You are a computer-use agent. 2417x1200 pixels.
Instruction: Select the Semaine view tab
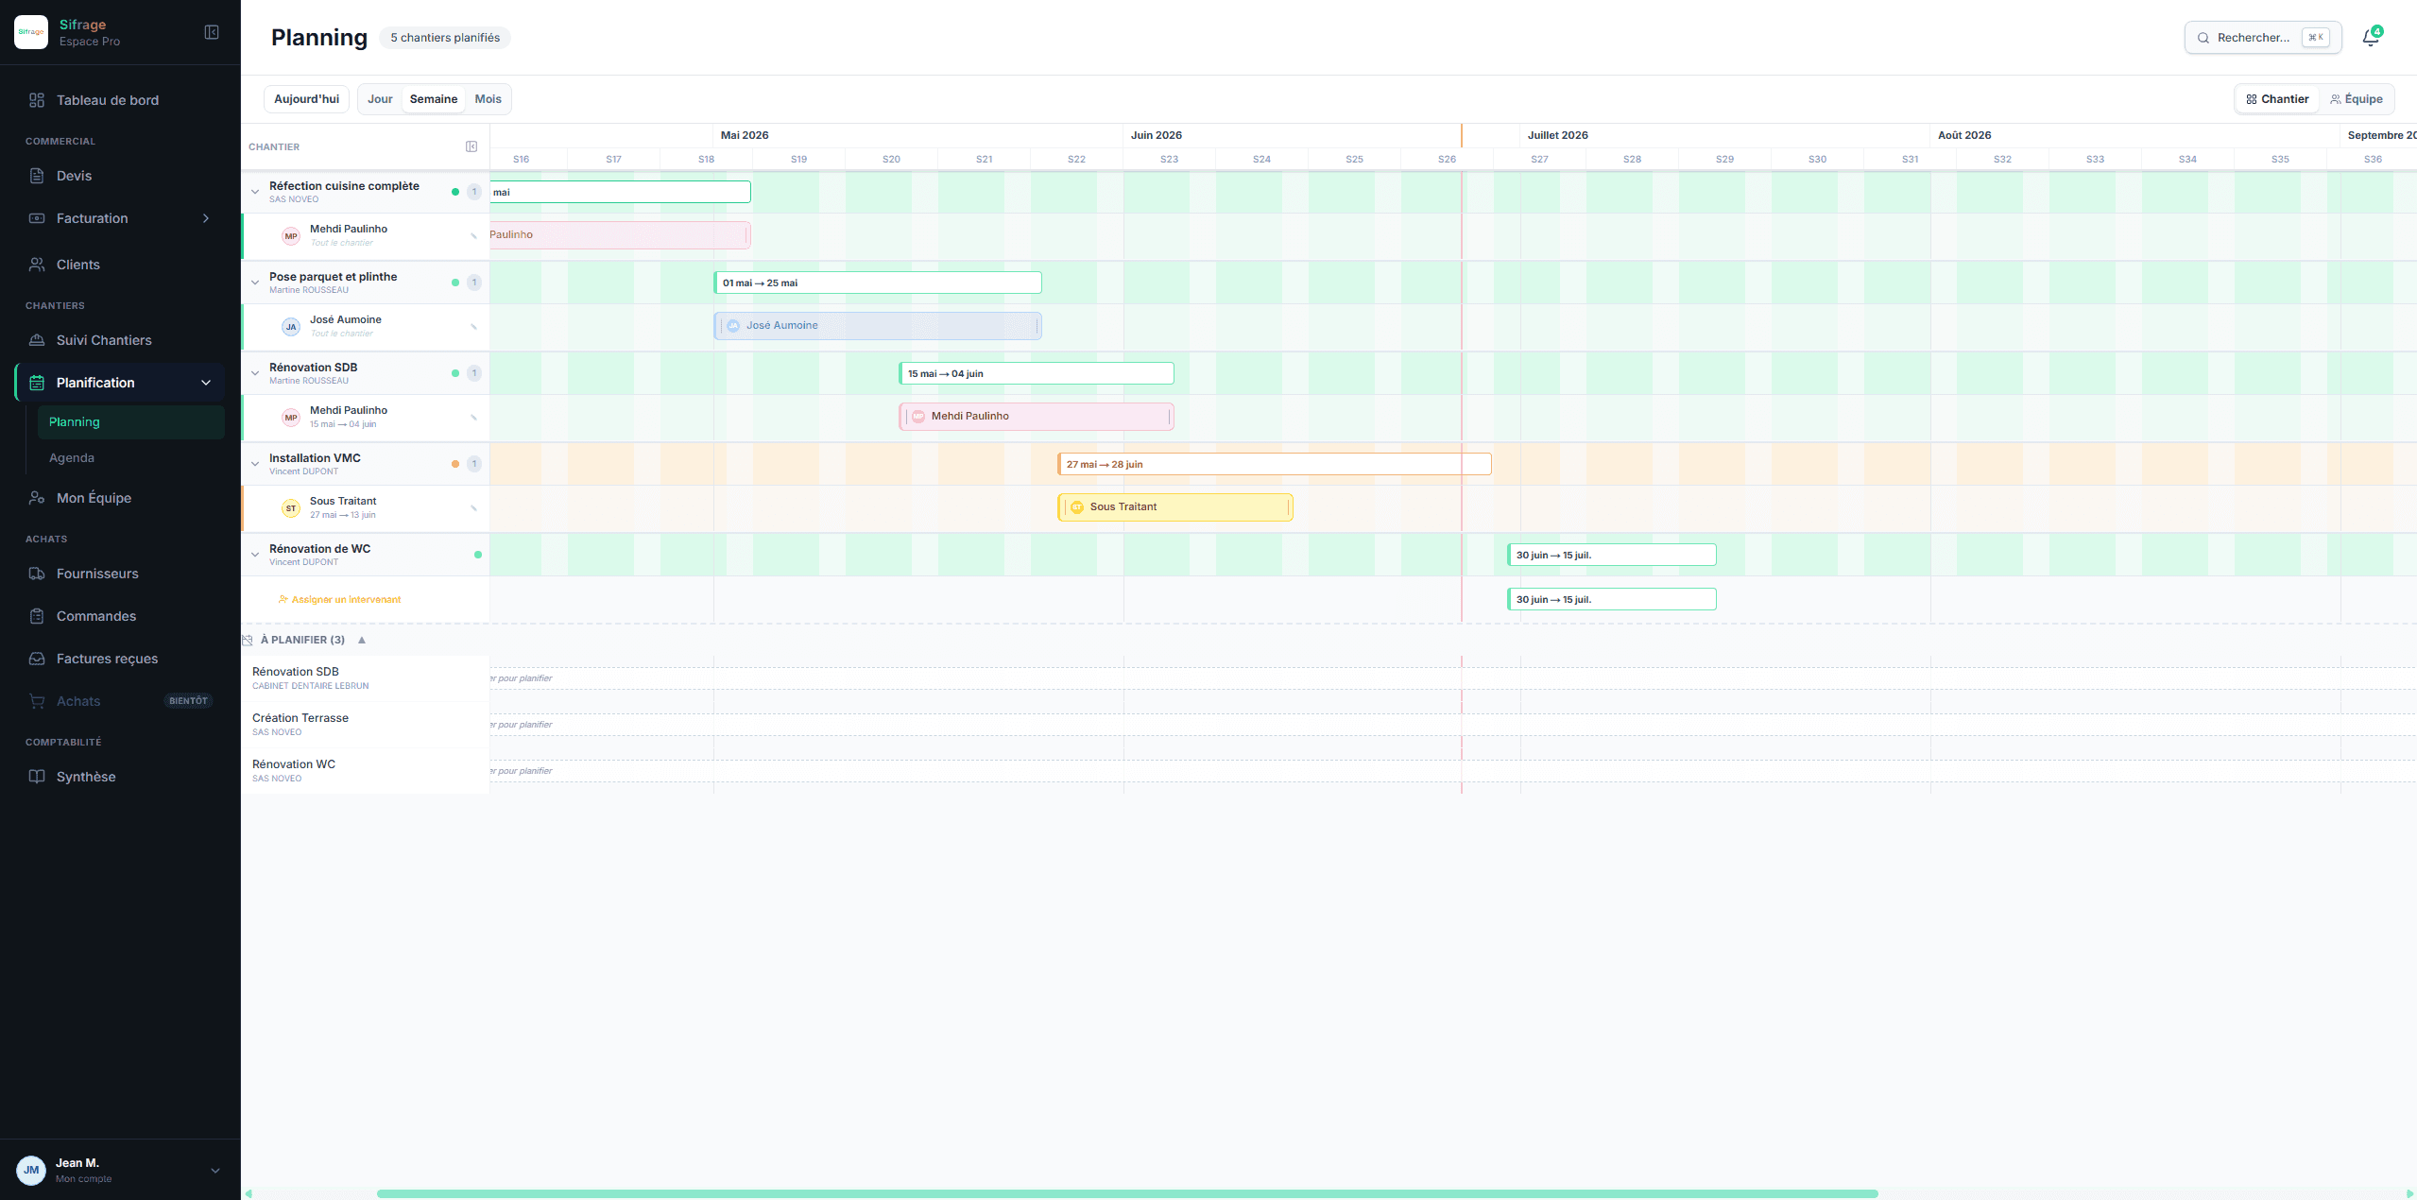[x=434, y=99]
